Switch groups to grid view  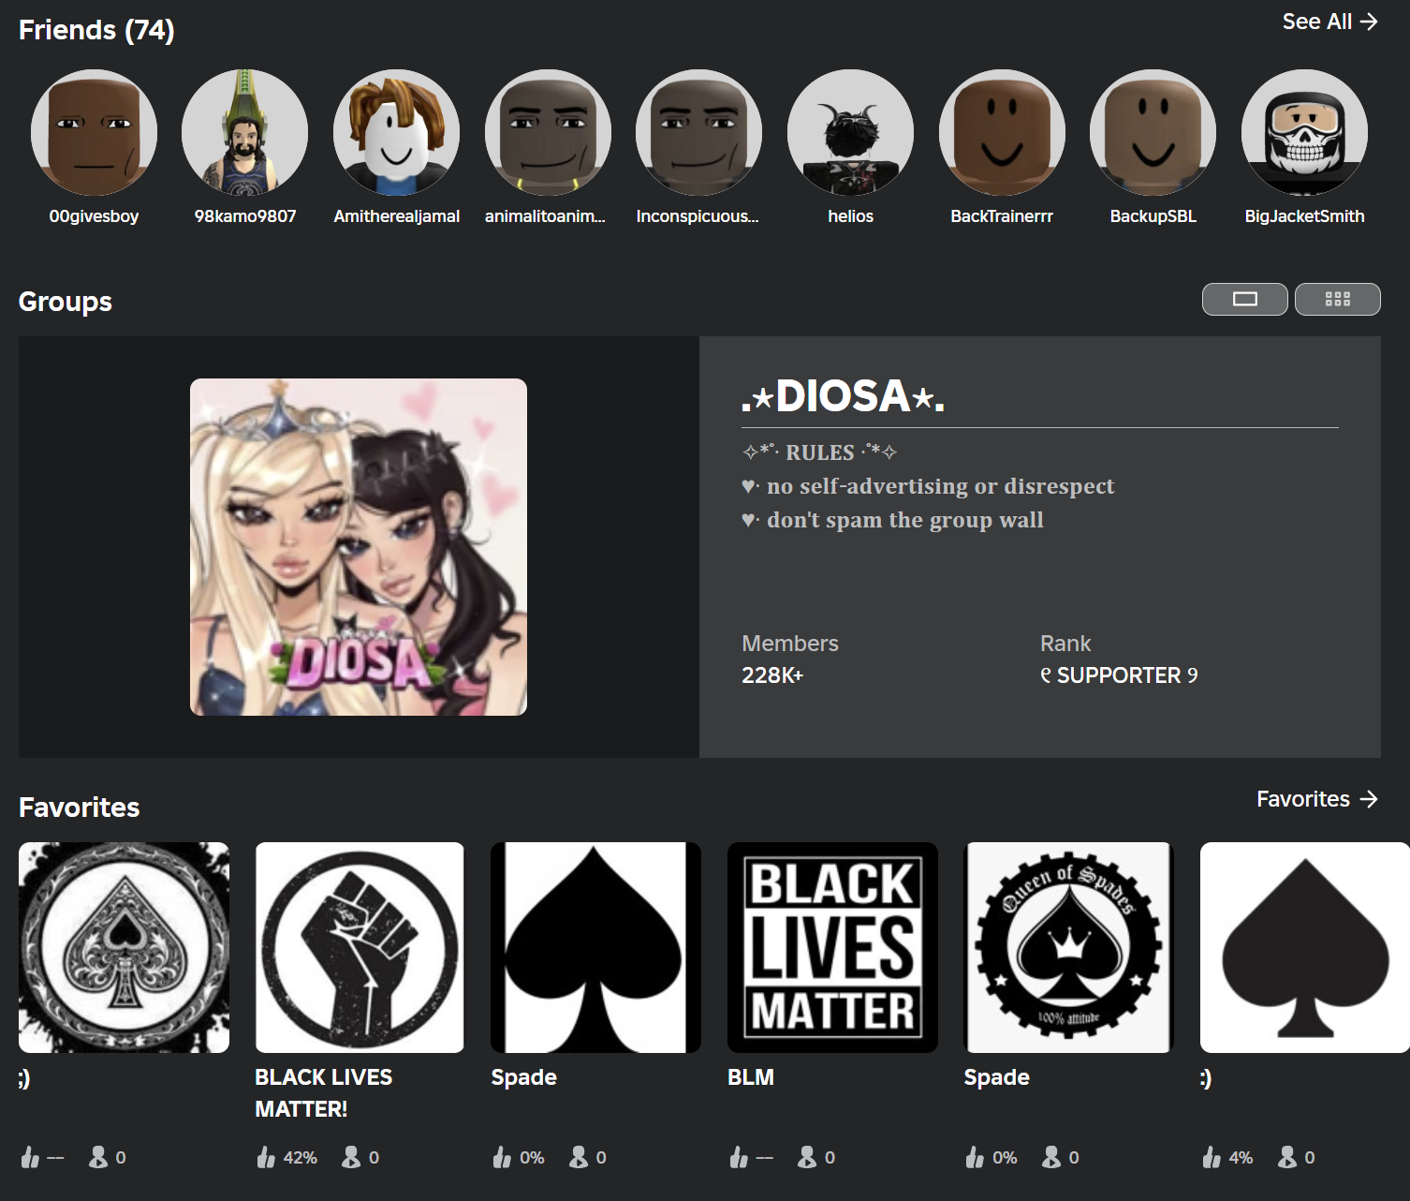coord(1337,299)
